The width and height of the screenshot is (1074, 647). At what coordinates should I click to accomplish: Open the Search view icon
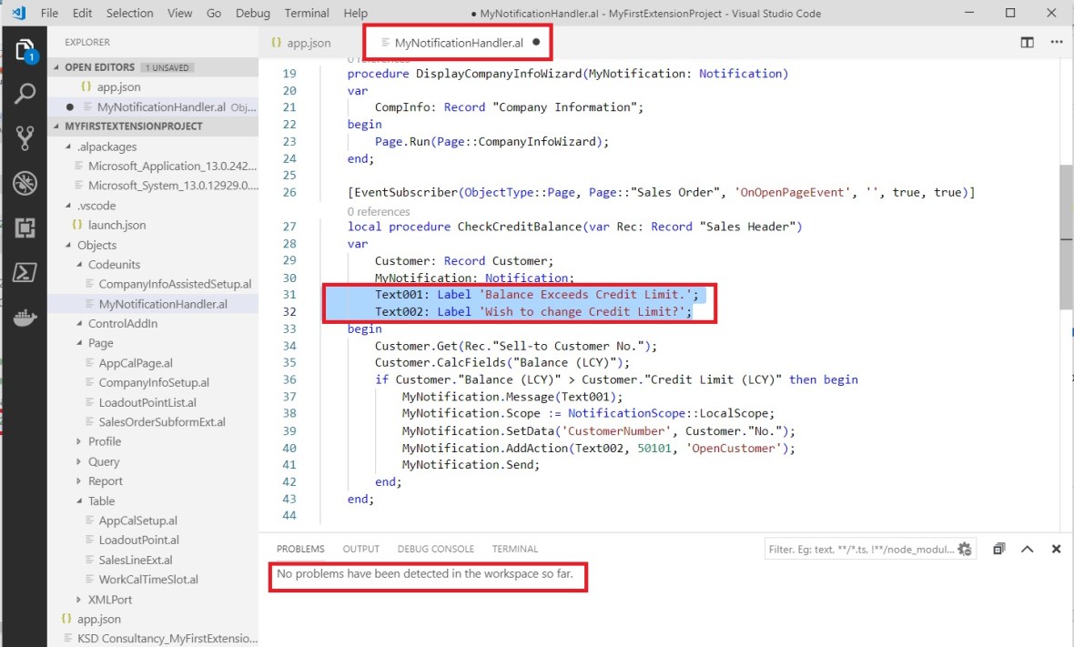25,94
